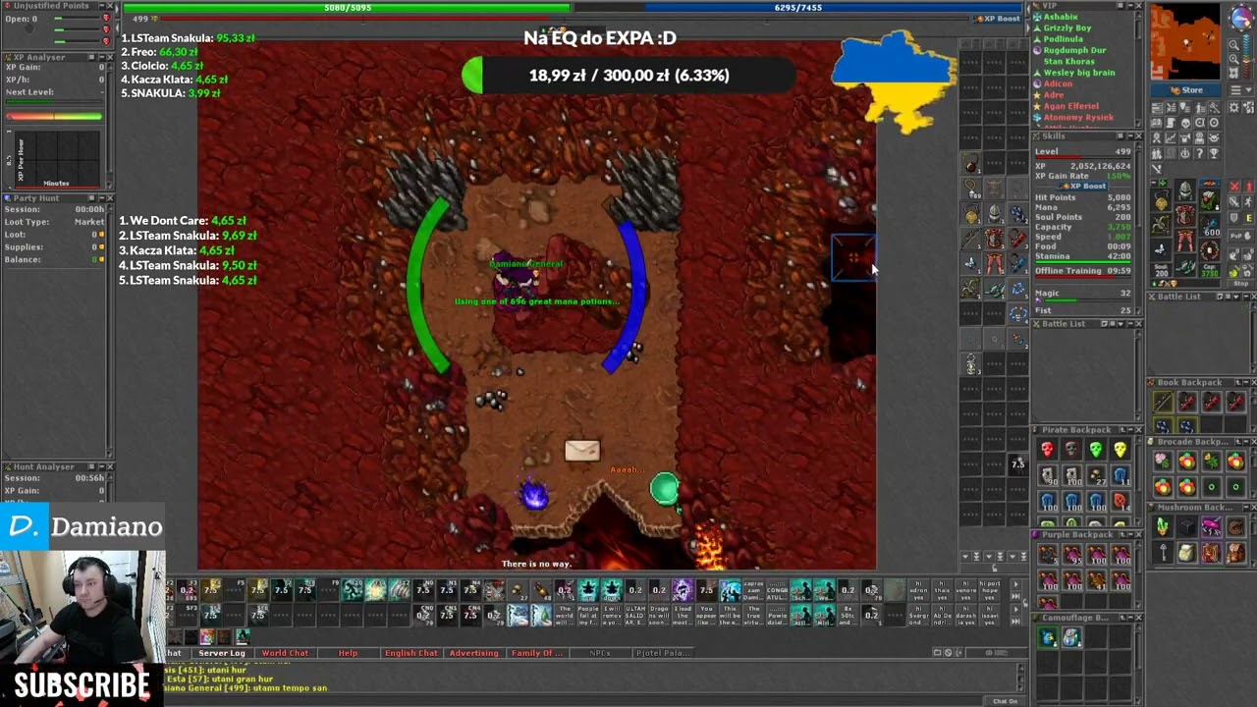Image resolution: width=1257 pixels, height=707 pixels.
Task: Click the boots equipment slot
Action: 1185,265
